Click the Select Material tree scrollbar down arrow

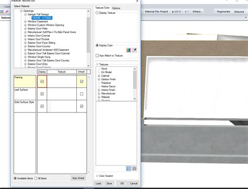click(x=88, y=66)
